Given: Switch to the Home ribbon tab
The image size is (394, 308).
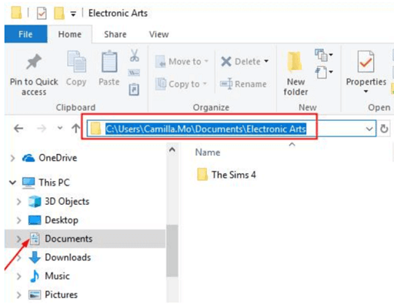Looking at the screenshot, I should click(70, 34).
